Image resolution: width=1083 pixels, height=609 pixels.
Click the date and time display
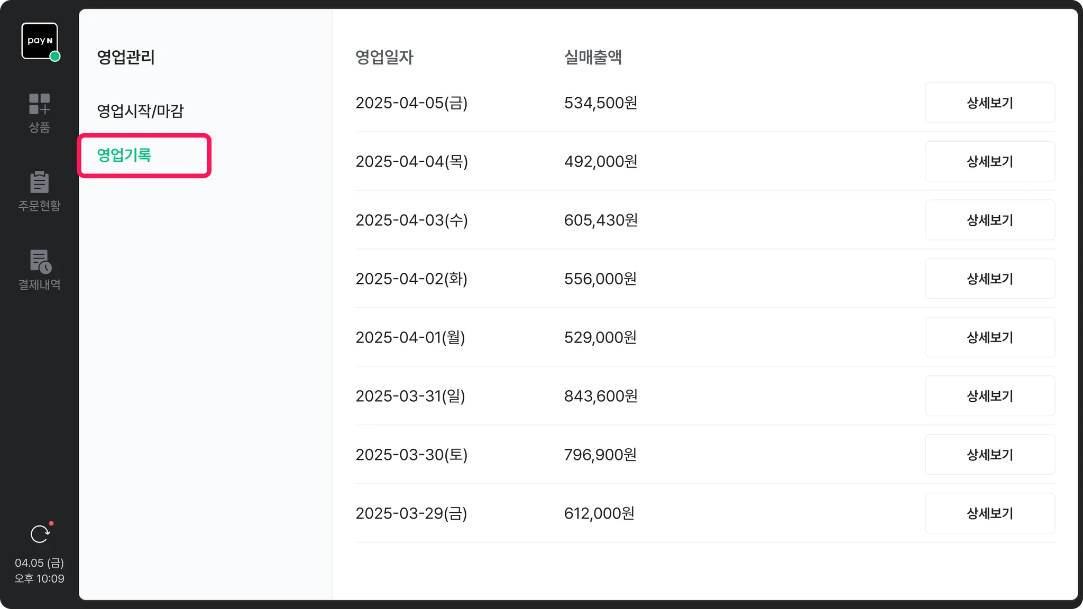tap(39, 571)
